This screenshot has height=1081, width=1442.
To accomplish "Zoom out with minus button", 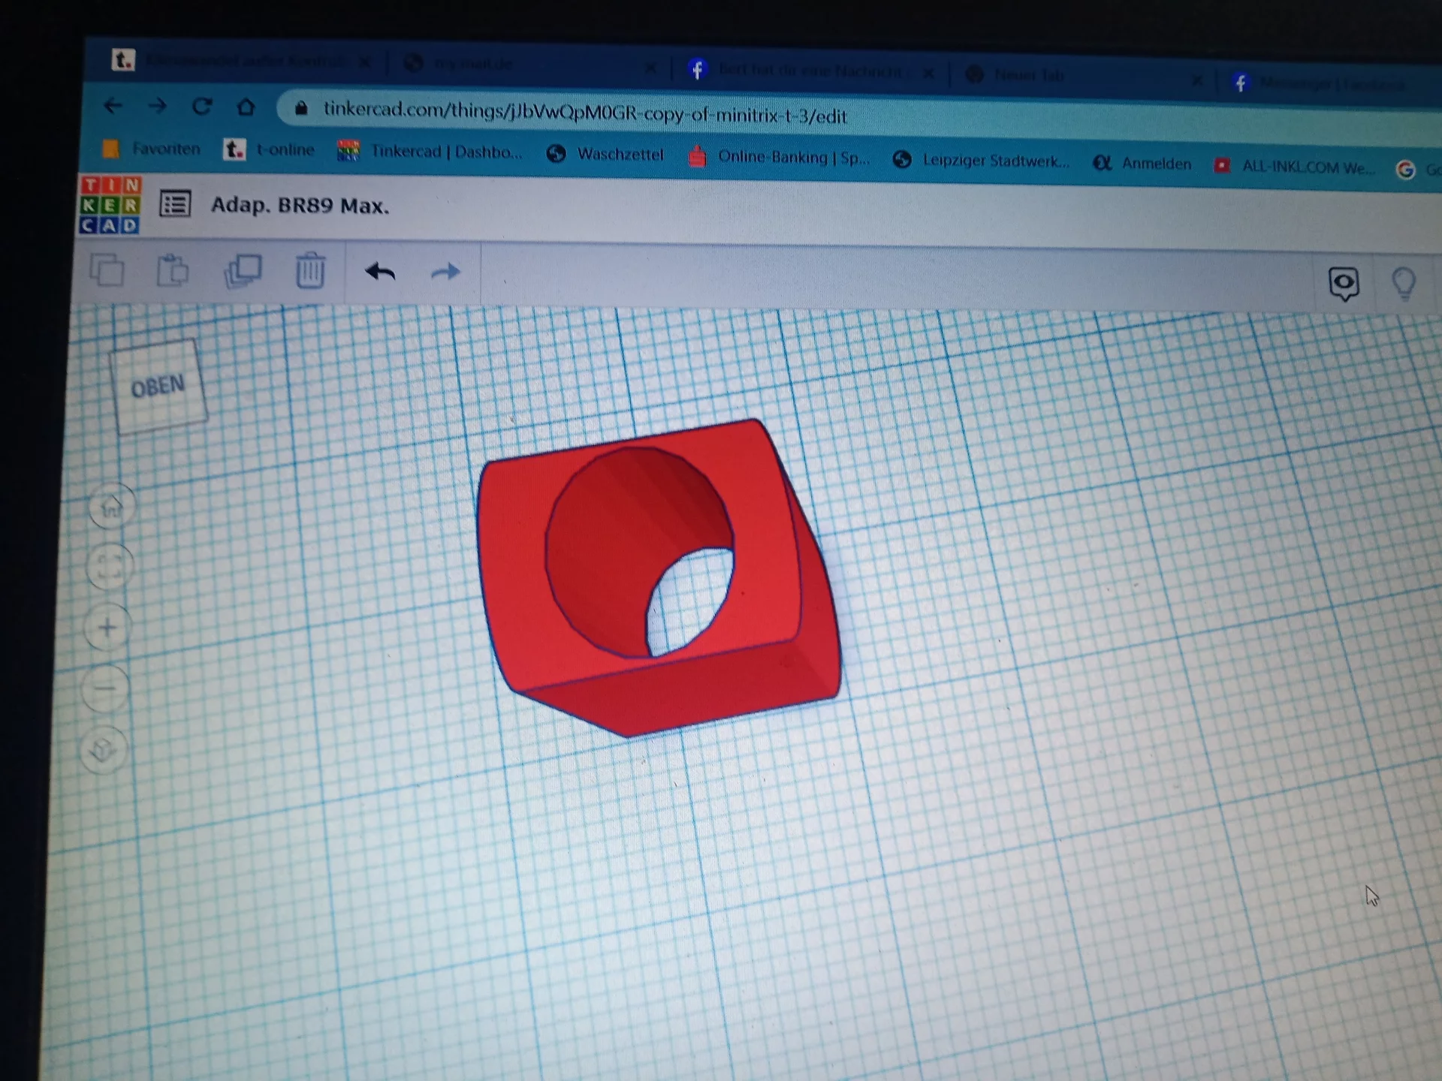I will coord(105,687).
